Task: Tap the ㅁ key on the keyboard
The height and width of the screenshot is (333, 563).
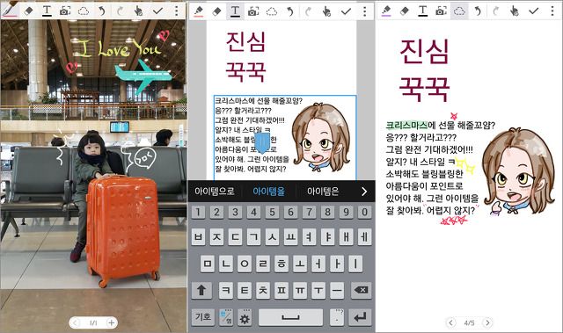Action: coord(208,264)
